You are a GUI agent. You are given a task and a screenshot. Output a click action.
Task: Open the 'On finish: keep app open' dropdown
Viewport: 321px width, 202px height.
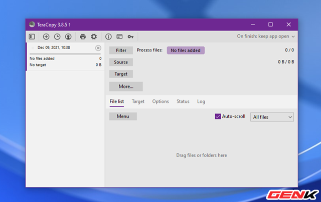pos(266,36)
